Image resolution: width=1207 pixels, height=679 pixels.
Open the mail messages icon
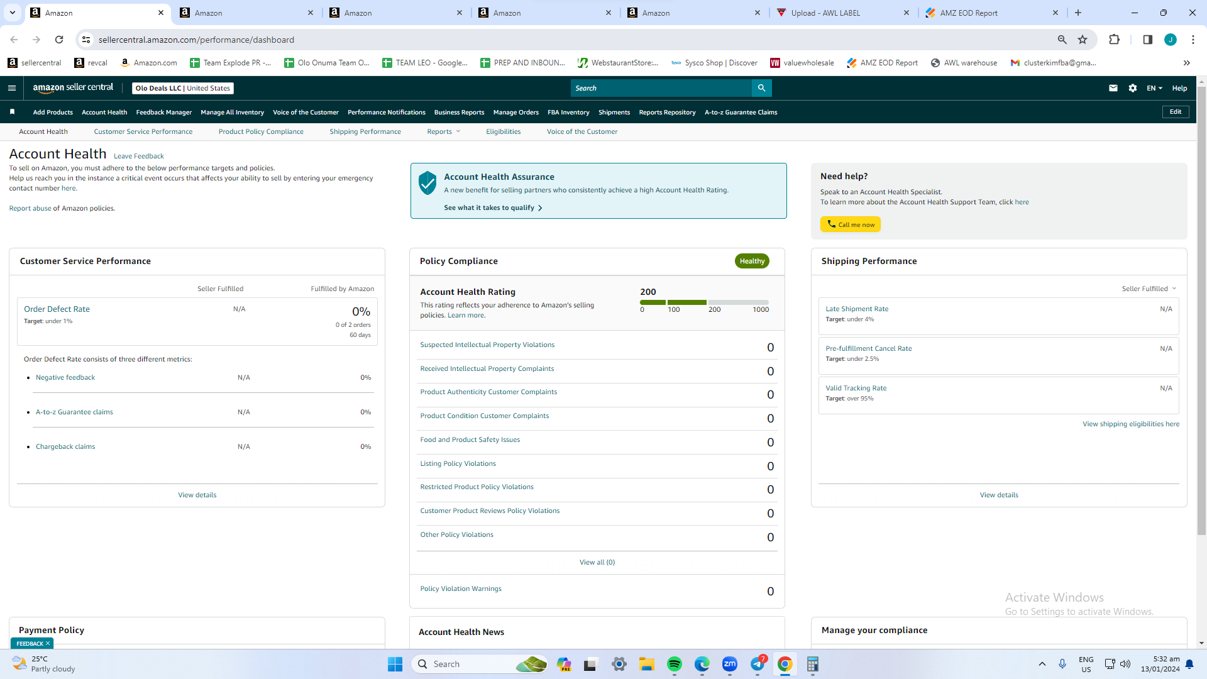coord(1113,88)
